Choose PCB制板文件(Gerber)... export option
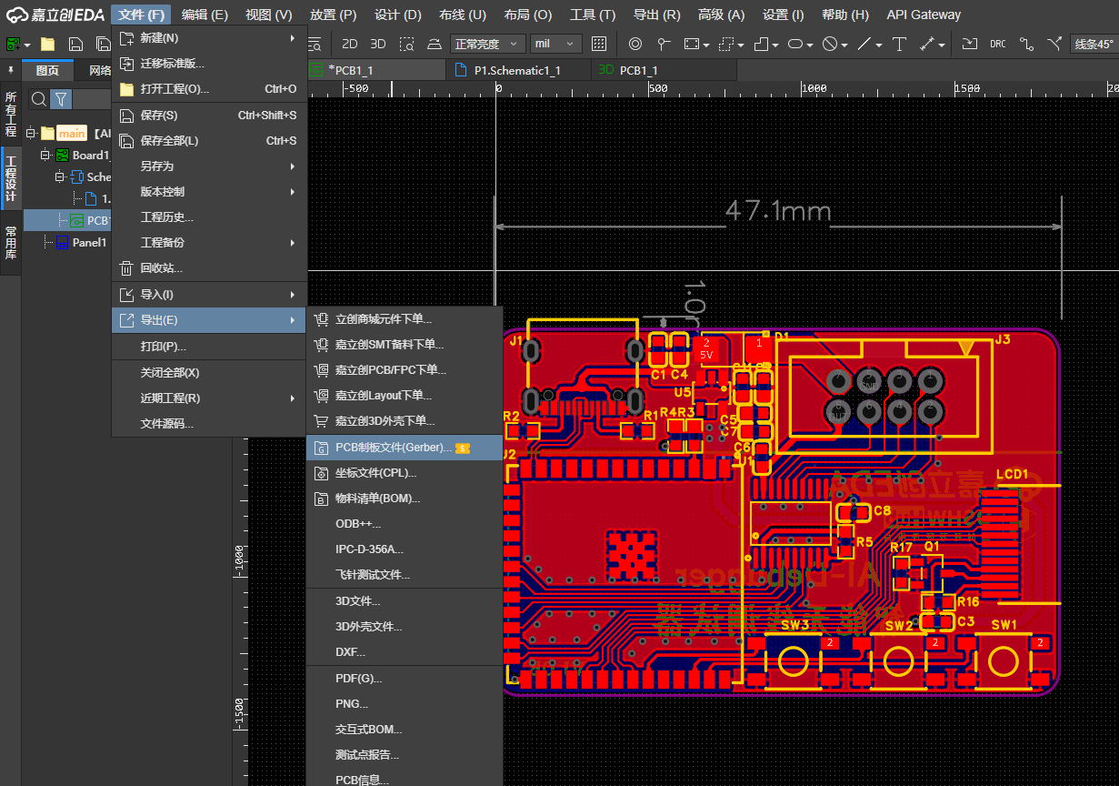The width and height of the screenshot is (1119, 786). (x=405, y=448)
